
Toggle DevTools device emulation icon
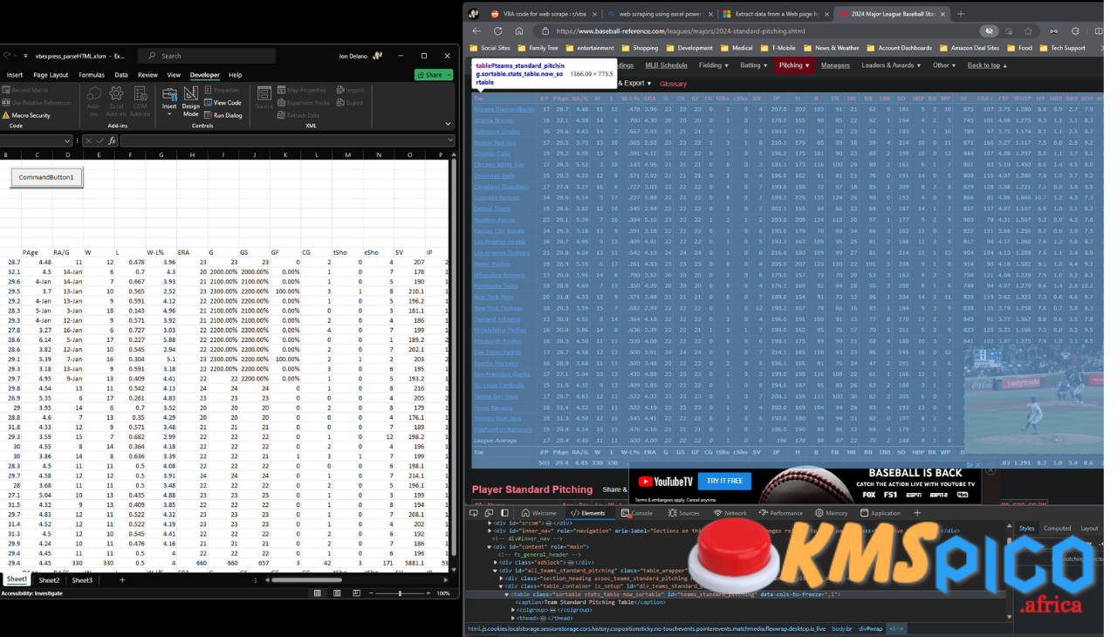pyautogui.click(x=489, y=513)
